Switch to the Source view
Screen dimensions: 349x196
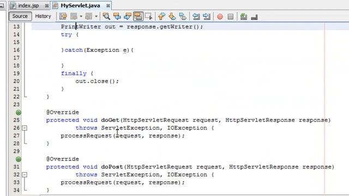pos(20,16)
